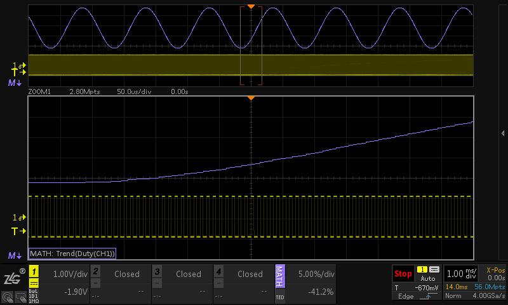Toggle the purple MATH channel button
508x305 pixels.
(x=280, y=276)
